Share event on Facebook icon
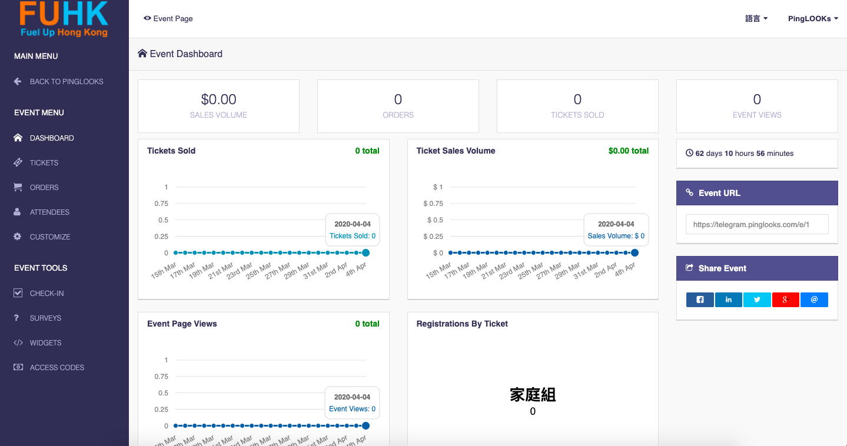The width and height of the screenshot is (847, 446). click(x=700, y=299)
